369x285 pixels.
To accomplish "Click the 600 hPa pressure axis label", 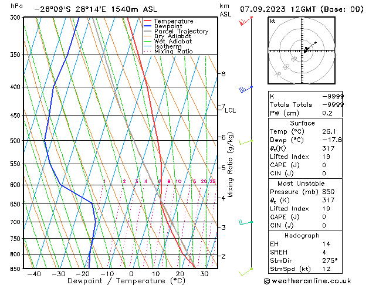I will click(16, 185).
